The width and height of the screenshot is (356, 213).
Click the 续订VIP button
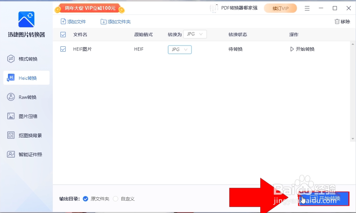tap(280, 8)
